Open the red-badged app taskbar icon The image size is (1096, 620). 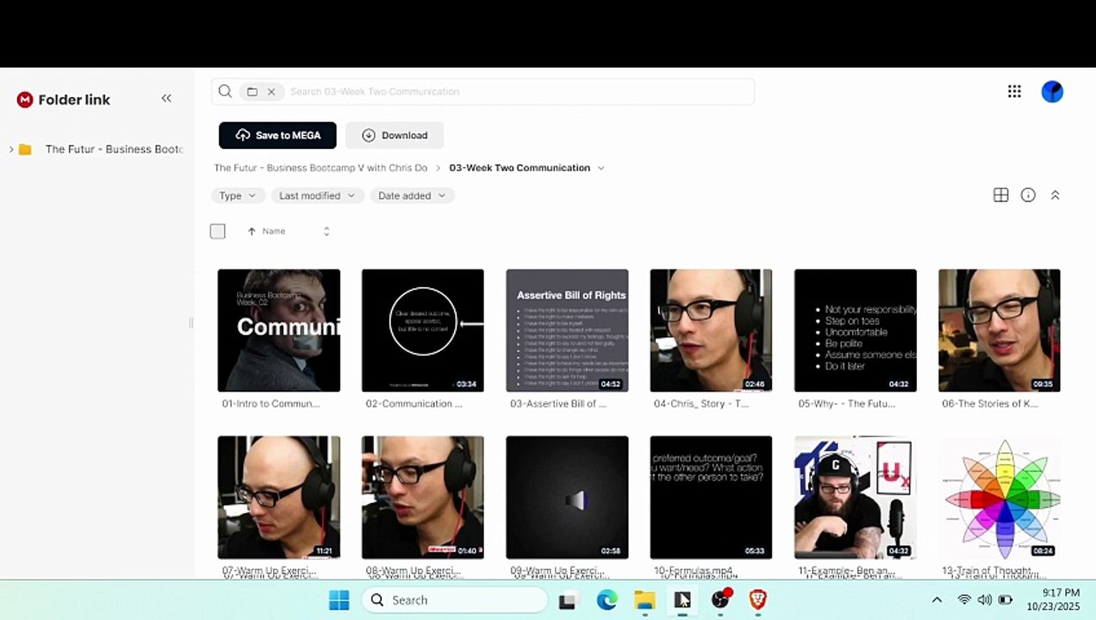click(x=720, y=599)
